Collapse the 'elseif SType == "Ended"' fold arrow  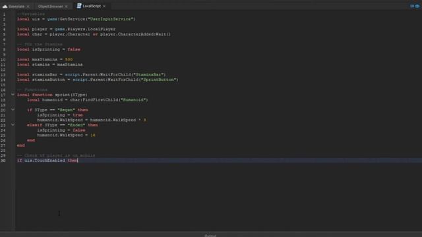coord(13,124)
